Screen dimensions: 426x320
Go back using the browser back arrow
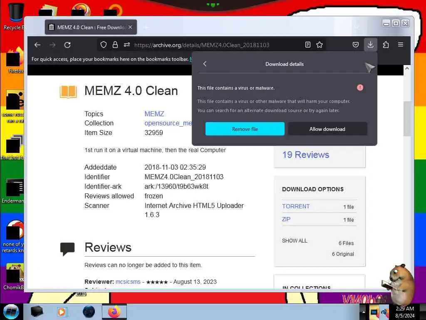click(x=37, y=45)
